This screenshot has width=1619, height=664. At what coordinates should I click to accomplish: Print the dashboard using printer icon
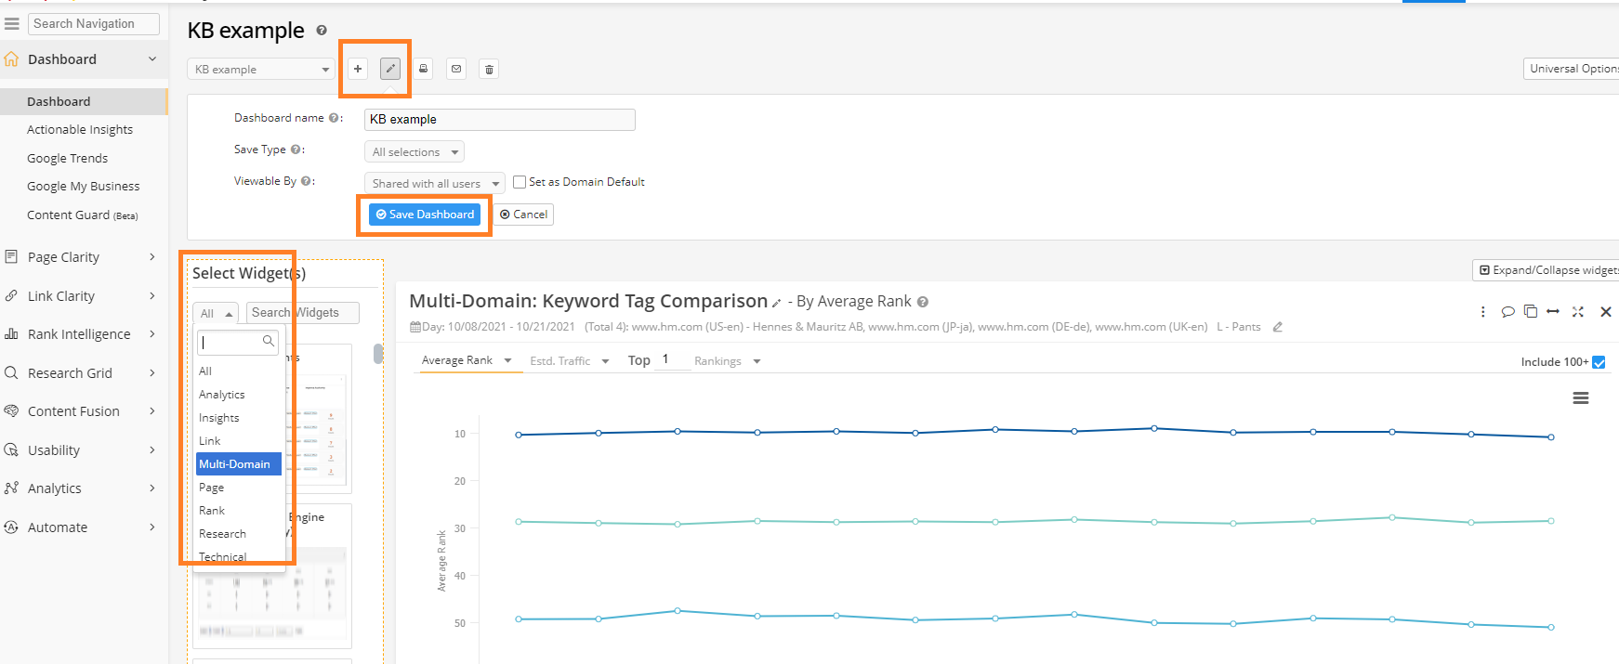pos(424,69)
